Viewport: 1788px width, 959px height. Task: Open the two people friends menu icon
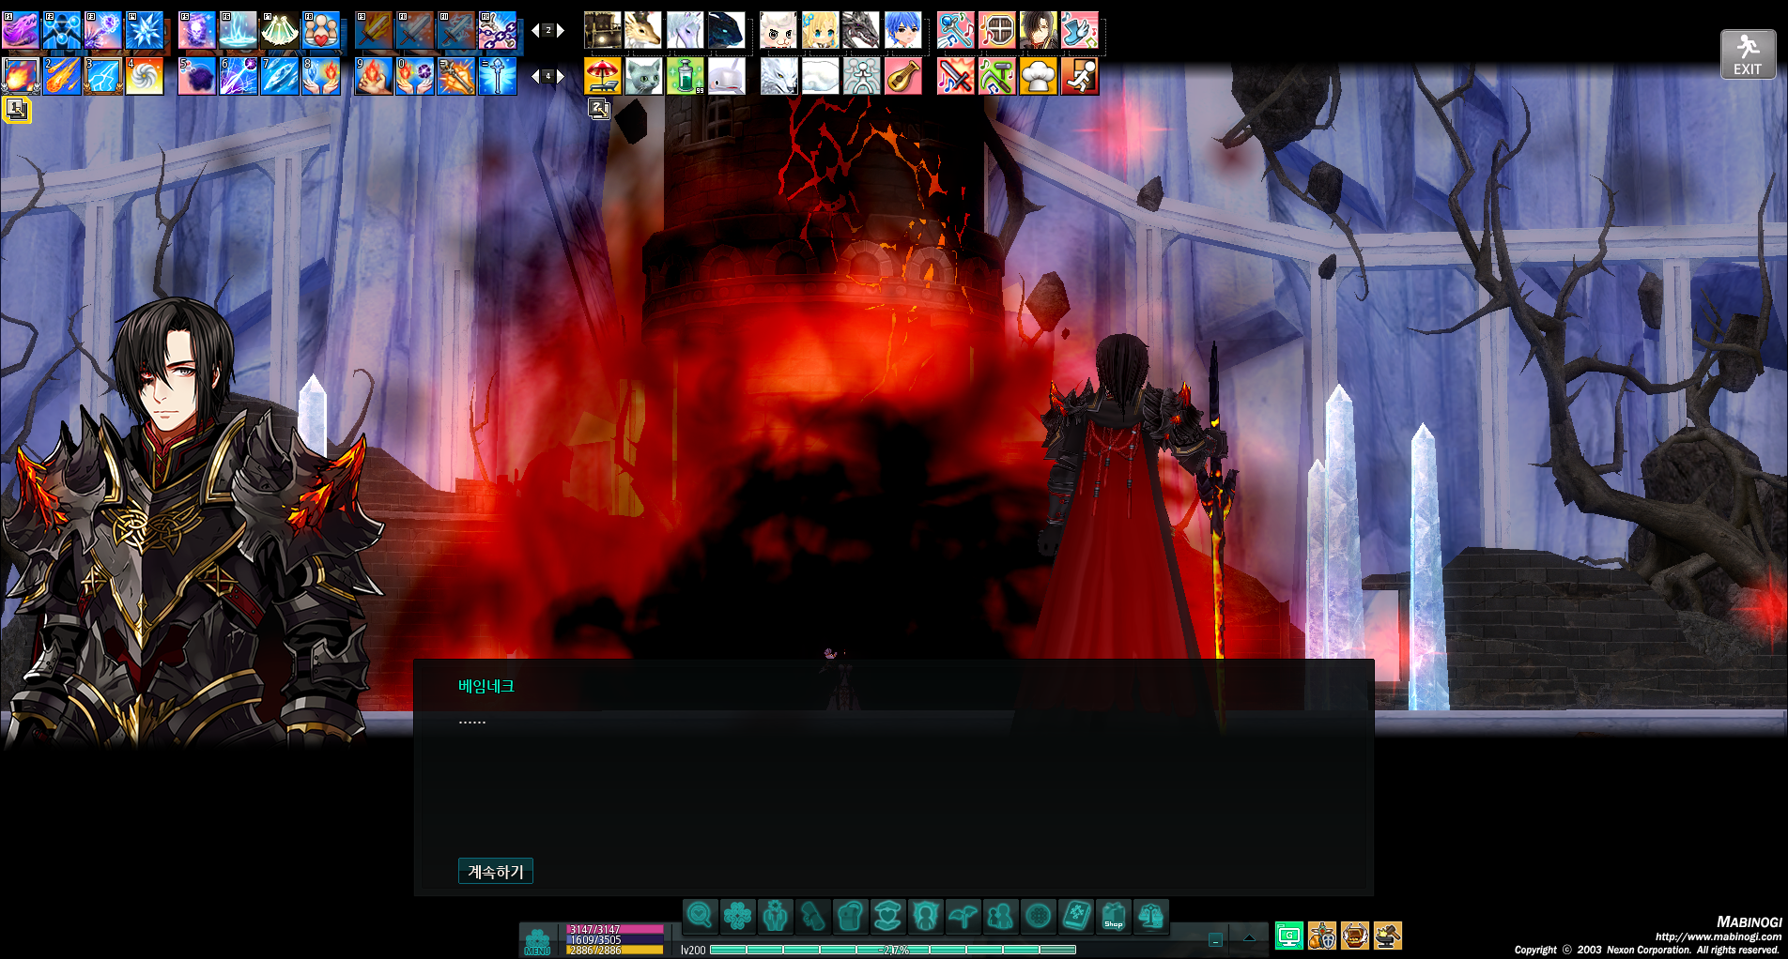click(1000, 915)
